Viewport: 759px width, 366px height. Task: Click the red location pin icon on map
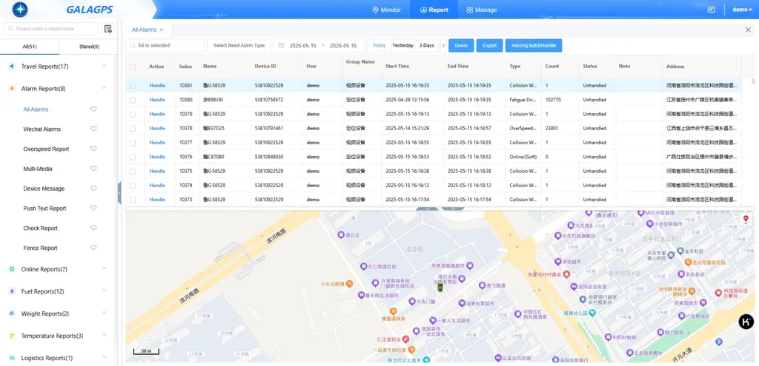point(746,219)
